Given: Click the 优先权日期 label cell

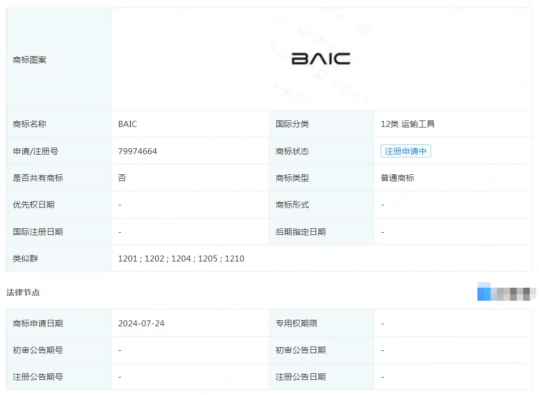Looking at the screenshot, I should 33,205.
